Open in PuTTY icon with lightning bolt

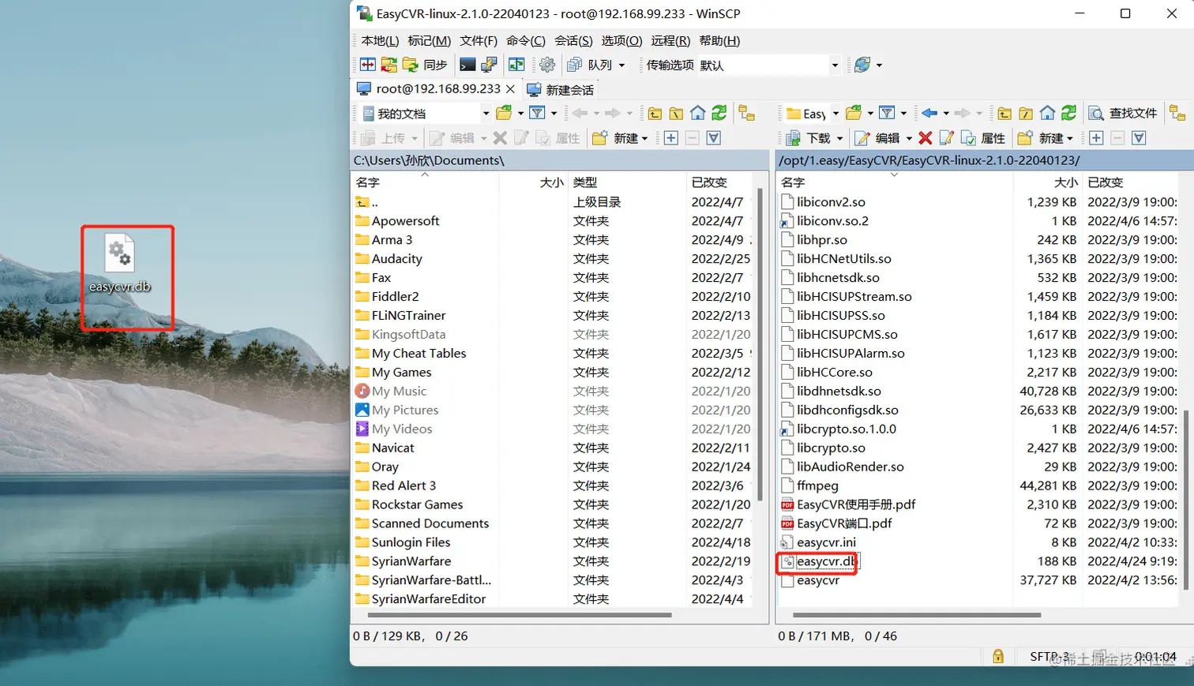[x=489, y=65]
